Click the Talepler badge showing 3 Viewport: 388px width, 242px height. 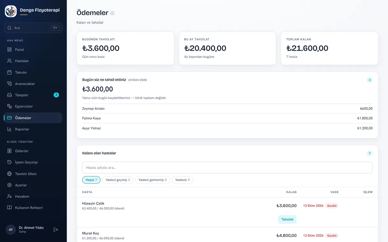click(x=56, y=95)
